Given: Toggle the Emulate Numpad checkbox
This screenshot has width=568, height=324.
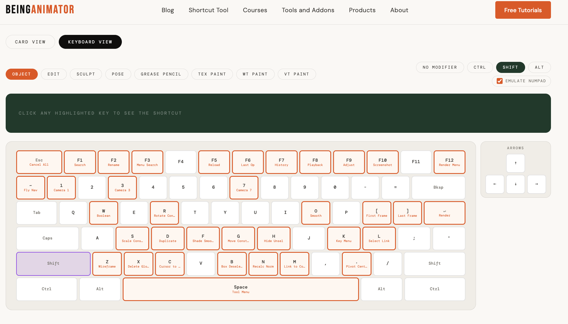Looking at the screenshot, I should tap(500, 81).
